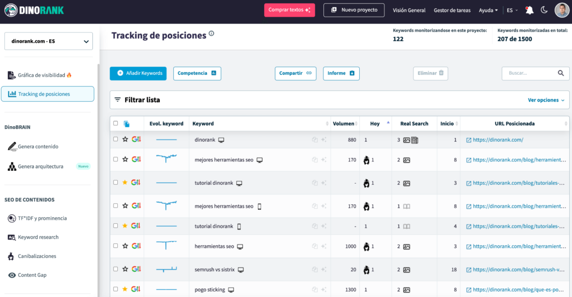Click the evolution sparkline for semrush vs sistrix

point(166,269)
